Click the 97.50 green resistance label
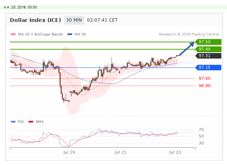This screenshot has height=165, width=227. click(208, 42)
